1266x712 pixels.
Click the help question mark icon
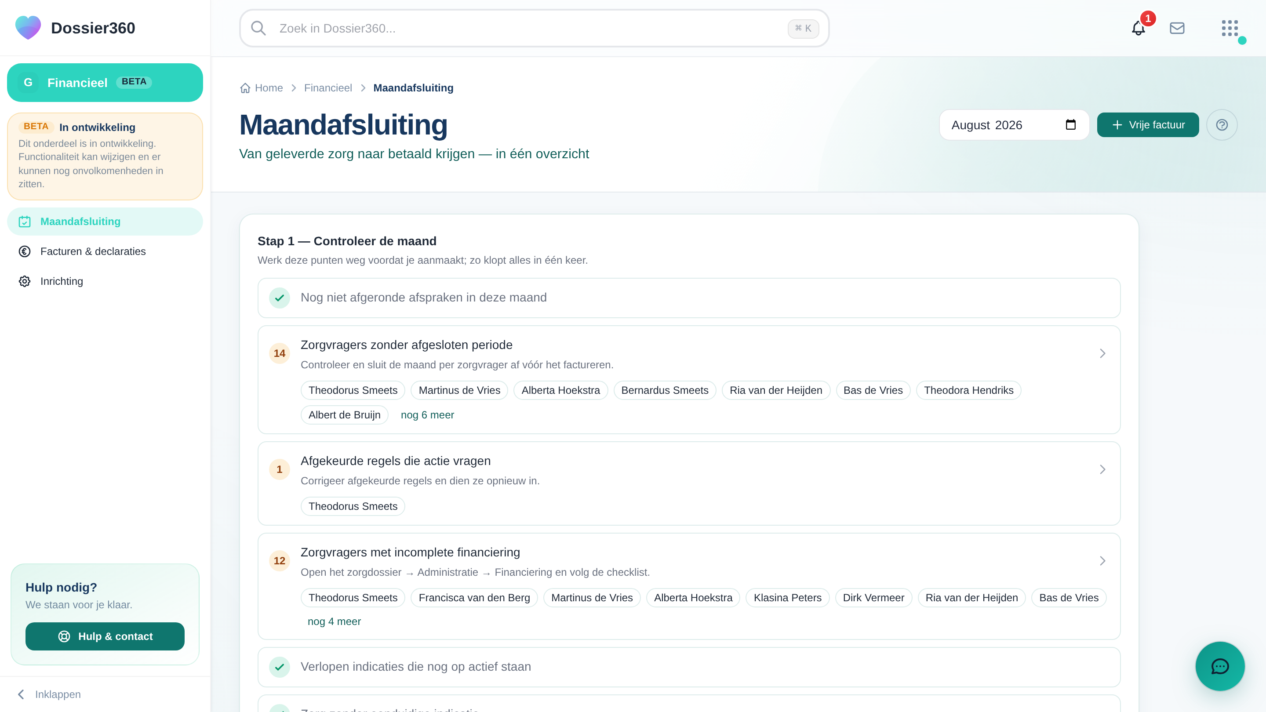tap(1222, 125)
